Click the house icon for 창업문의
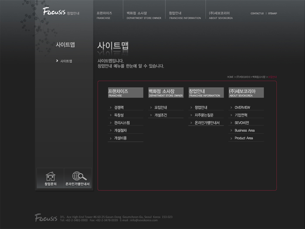This screenshot has width=305, height=229. 51,176
